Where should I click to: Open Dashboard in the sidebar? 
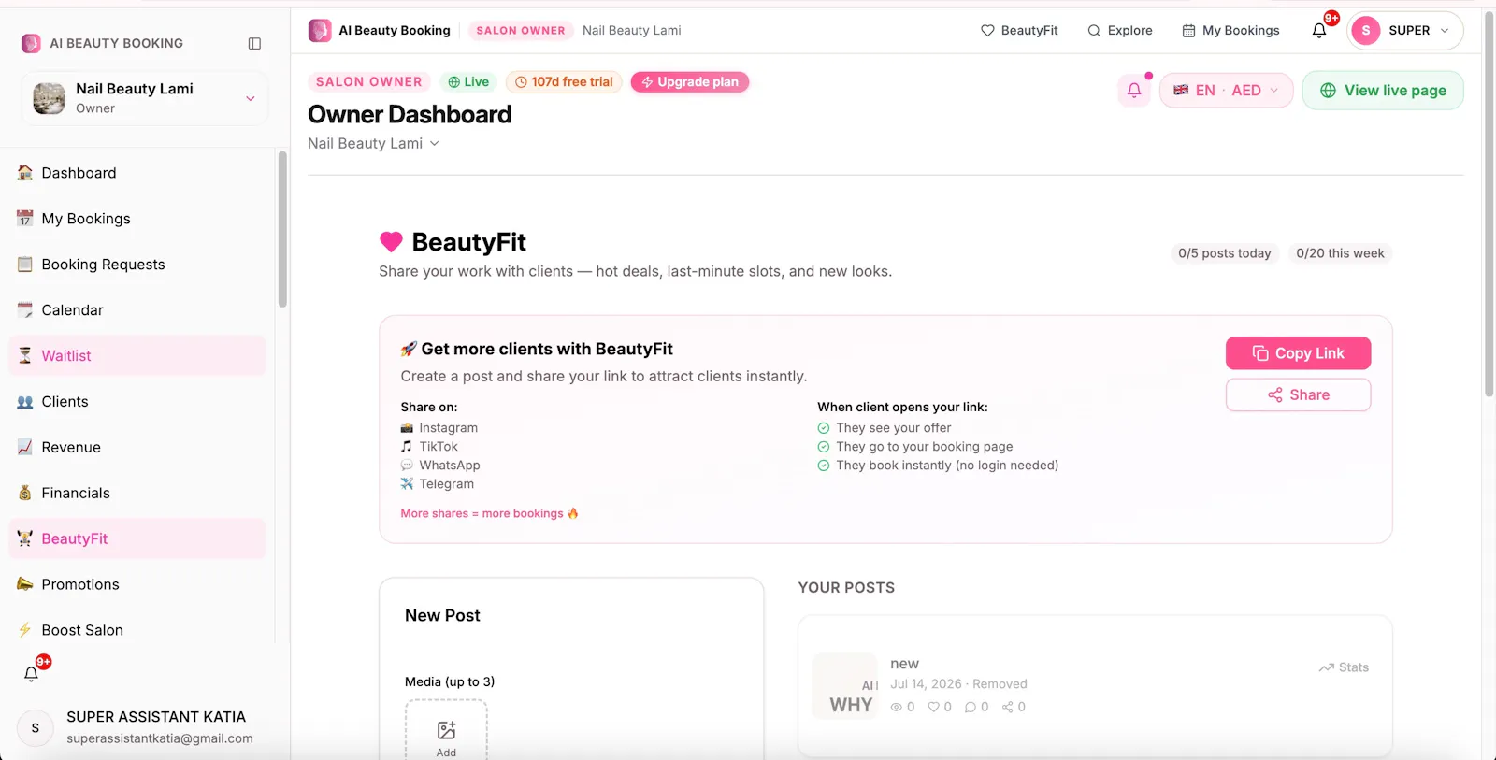point(137,173)
